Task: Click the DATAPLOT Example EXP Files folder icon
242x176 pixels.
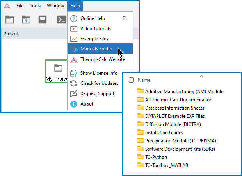Action: click(141, 116)
